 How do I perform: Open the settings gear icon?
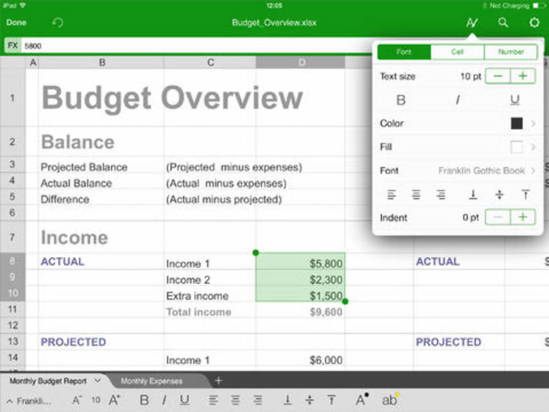534,23
